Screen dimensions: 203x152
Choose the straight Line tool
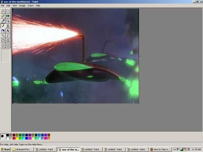[3, 36]
